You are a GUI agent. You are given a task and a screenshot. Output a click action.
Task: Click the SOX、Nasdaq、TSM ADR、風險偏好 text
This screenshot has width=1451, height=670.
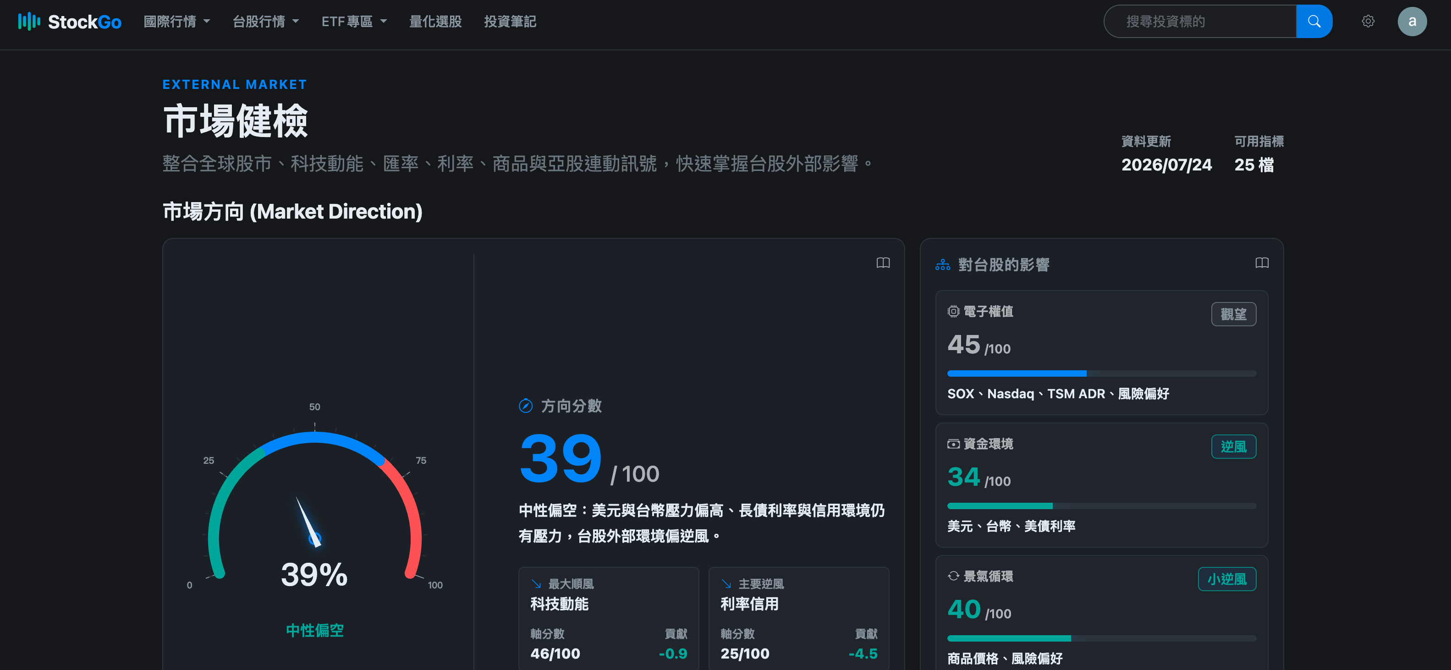pos(1058,394)
